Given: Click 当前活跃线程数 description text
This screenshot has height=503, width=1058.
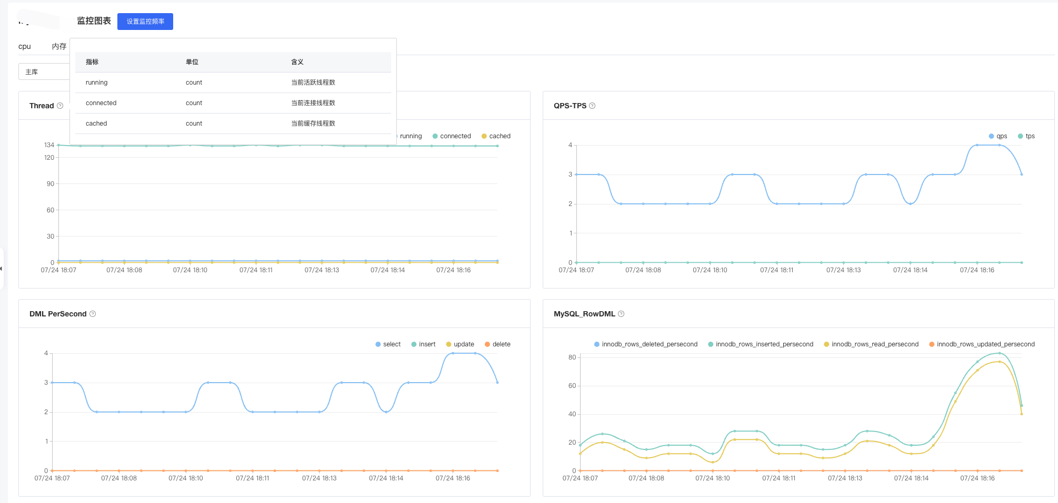Looking at the screenshot, I should [313, 83].
